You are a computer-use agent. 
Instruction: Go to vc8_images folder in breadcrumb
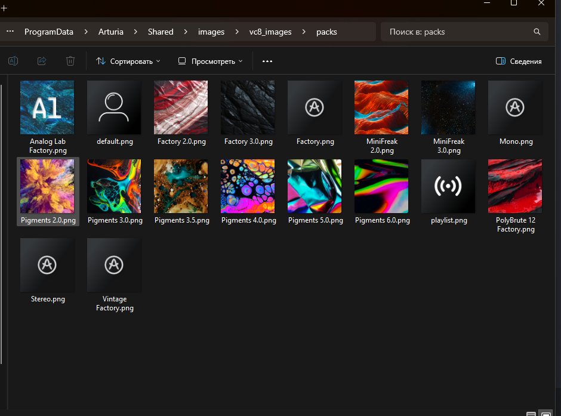pos(270,32)
